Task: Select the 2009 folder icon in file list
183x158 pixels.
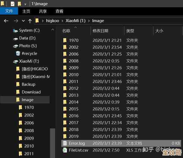Action: [65, 68]
